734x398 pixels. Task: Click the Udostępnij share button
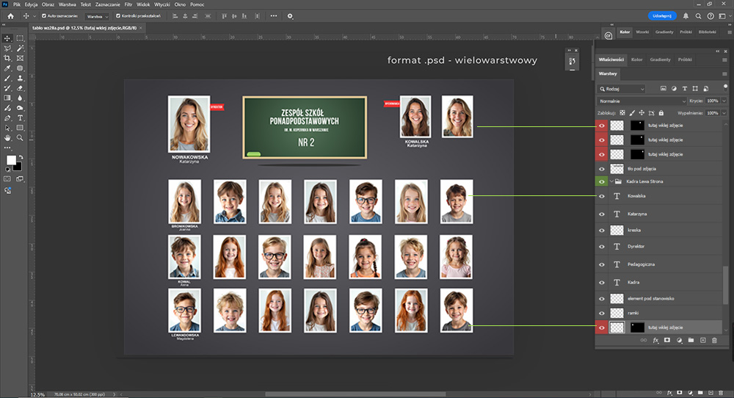click(662, 16)
